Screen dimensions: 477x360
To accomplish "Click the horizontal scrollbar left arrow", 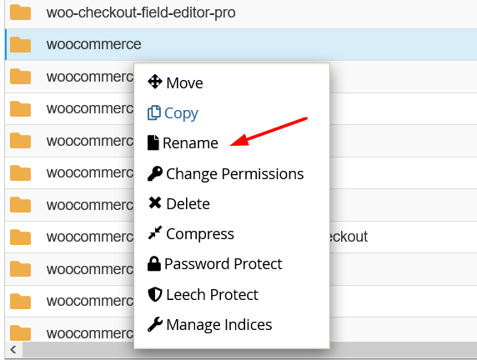I will pos(13,350).
